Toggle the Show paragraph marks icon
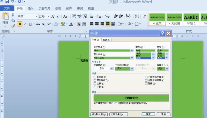 coord(144,16)
